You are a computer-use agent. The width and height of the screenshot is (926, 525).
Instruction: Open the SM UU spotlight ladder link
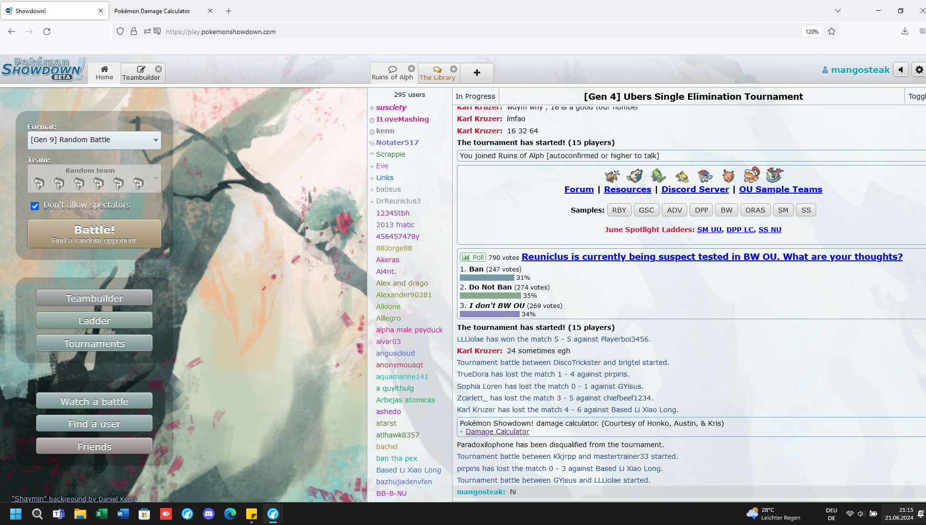click(709, 230)
